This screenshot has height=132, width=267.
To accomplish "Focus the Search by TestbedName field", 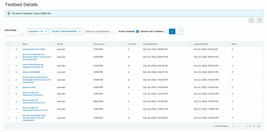I will coord(101,32).
